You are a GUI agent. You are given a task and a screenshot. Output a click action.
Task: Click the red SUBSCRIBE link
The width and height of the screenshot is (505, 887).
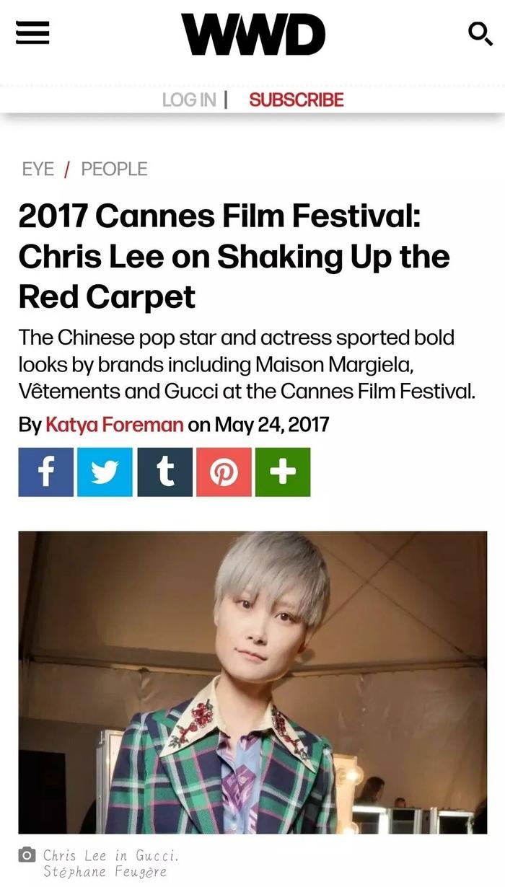tap(297, 100)
